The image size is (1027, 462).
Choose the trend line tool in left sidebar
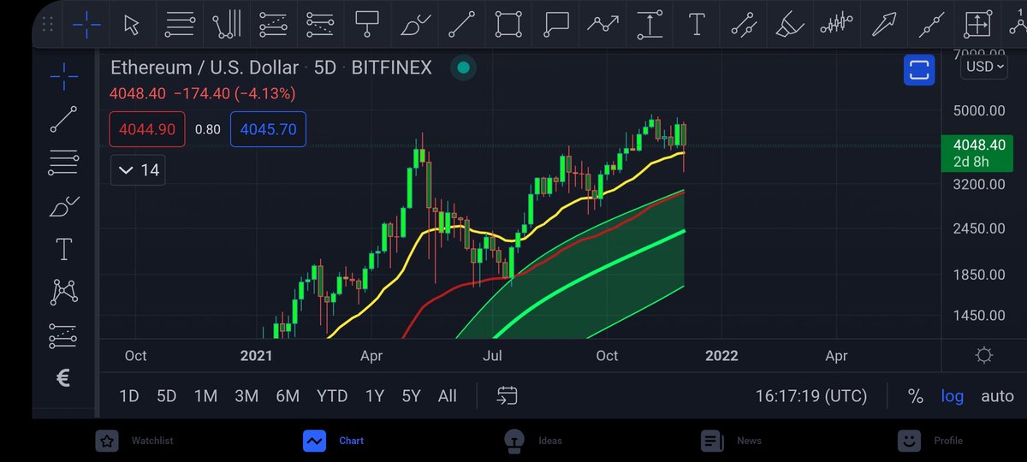[x=64, y=119]
